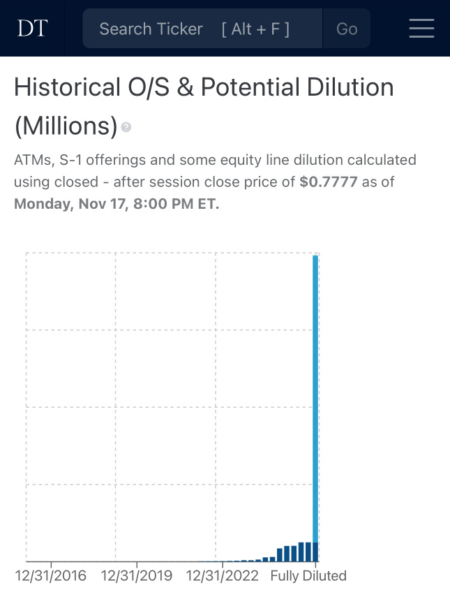Click the dark-blue base of the Fully Diluted bar

[315, 551]
